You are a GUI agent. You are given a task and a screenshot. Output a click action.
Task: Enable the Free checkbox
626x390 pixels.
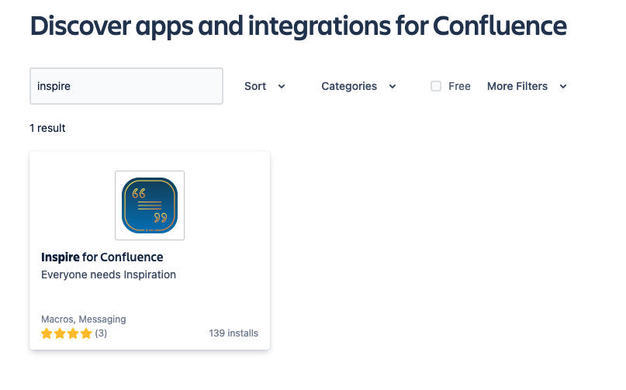436,86
